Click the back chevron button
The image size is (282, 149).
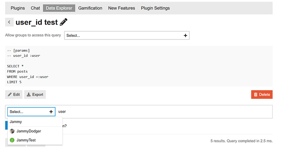point(9,22)
